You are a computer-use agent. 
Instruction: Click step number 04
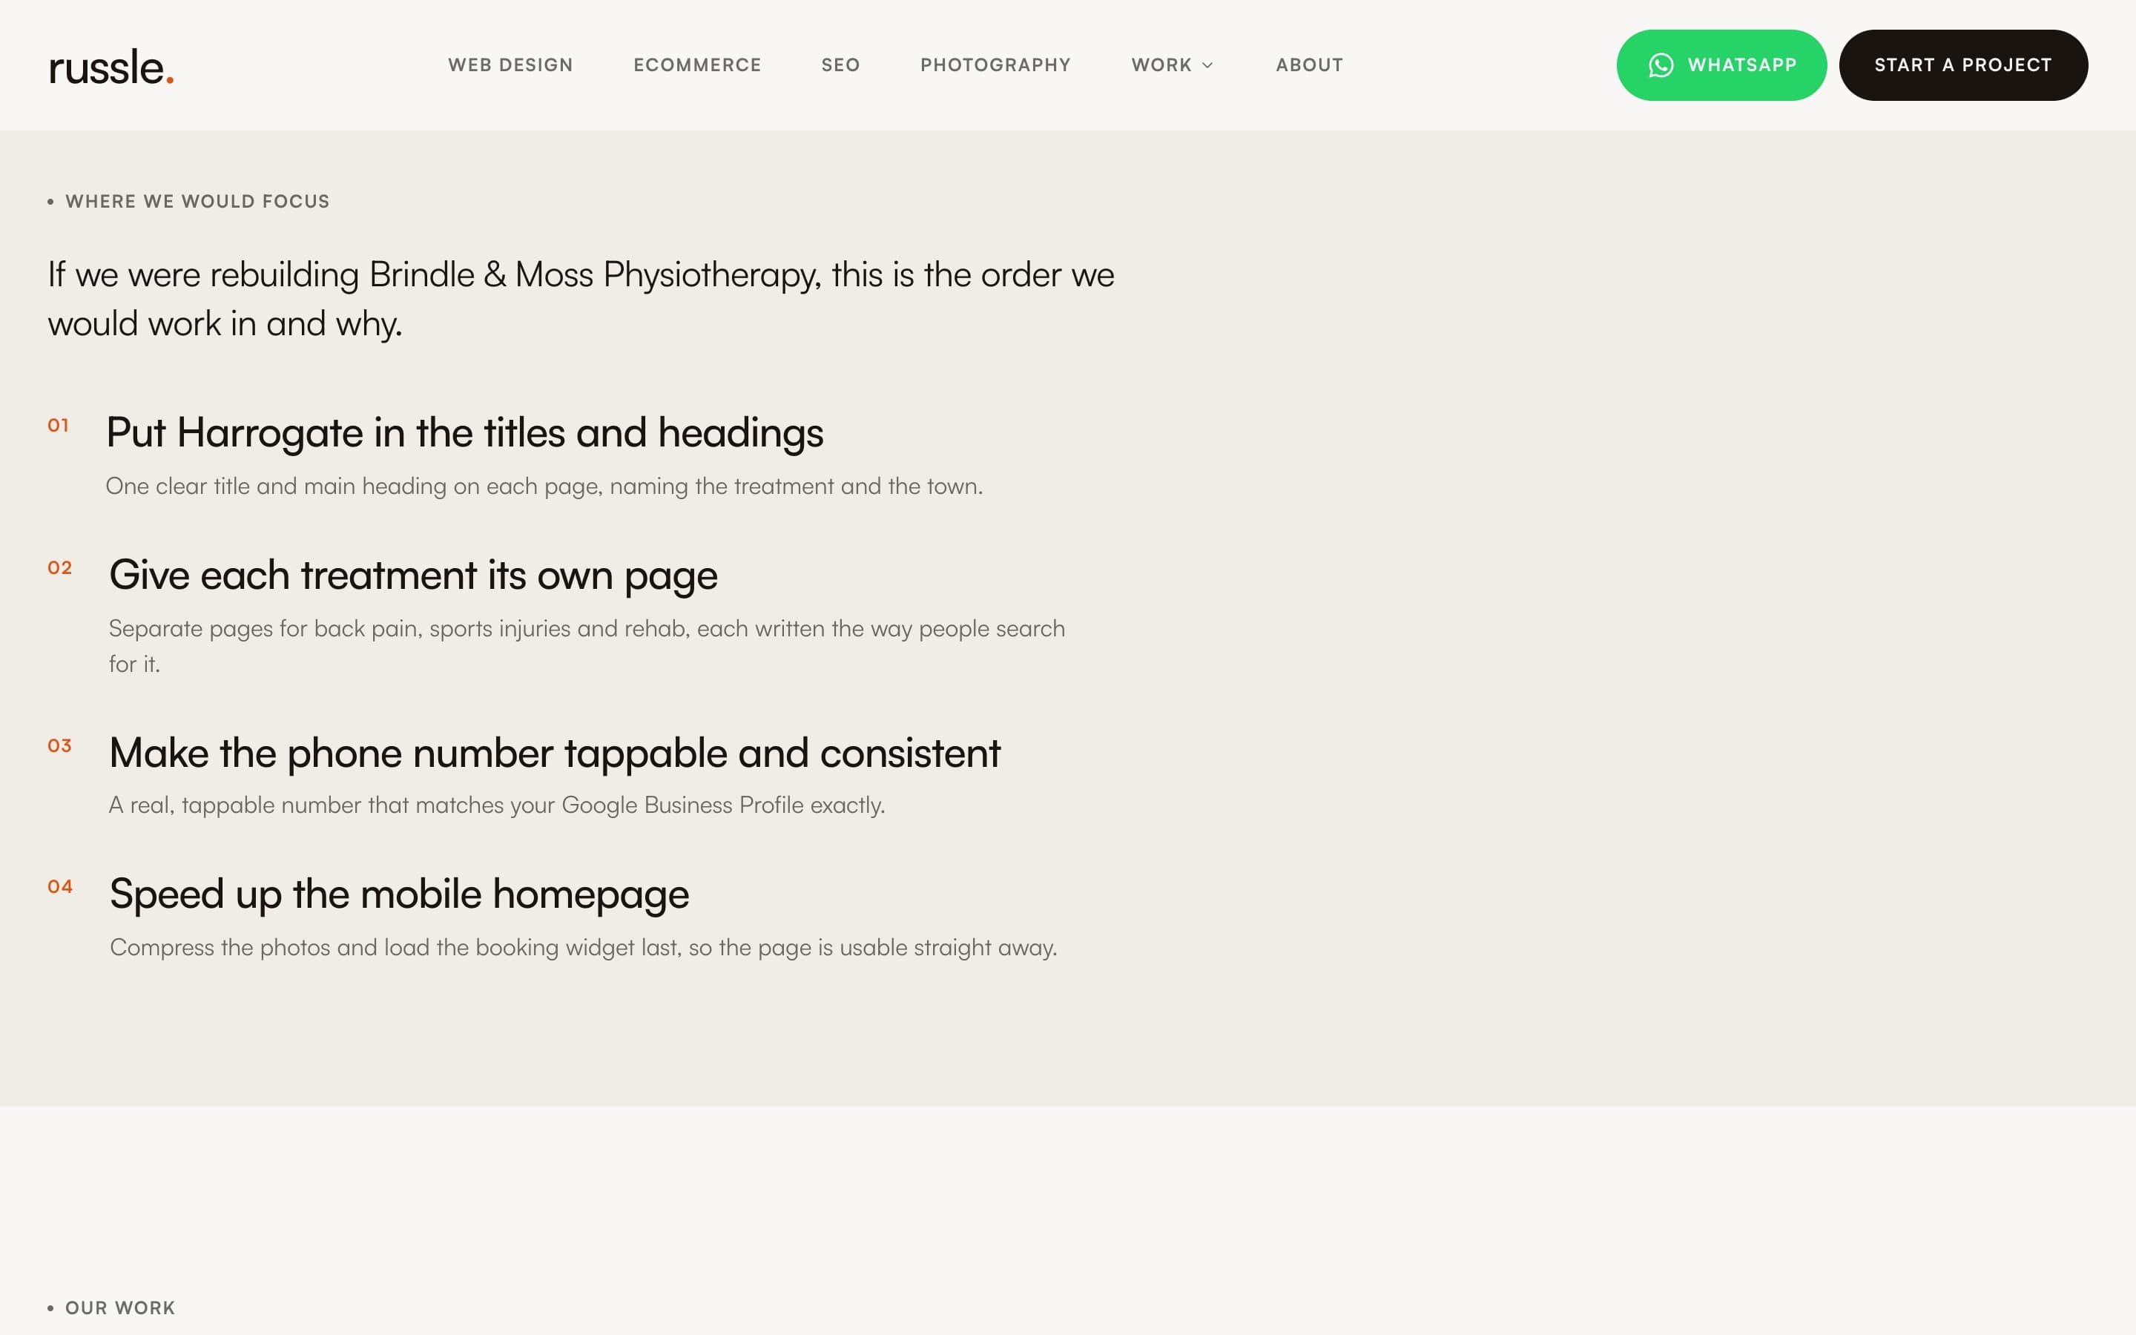click(60, 886)
